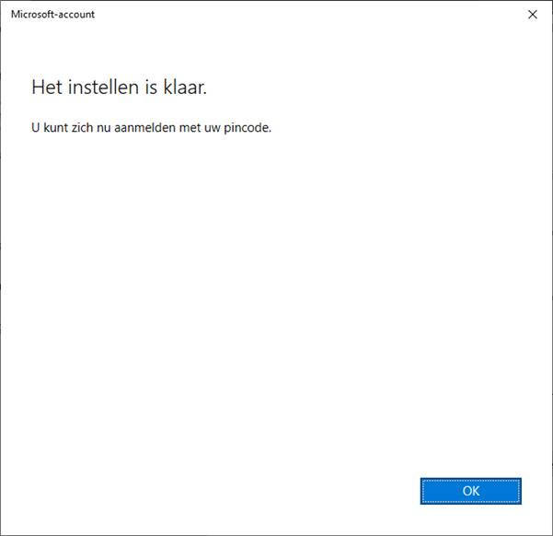Click the Microsoft-account window title text
This screenshot has height=536, width=553.
point(52,15)
